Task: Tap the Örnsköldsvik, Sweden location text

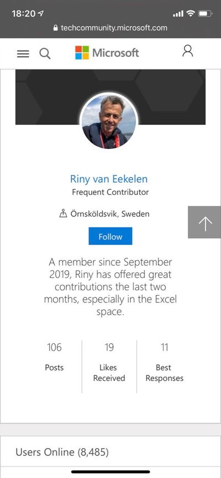Action: (x=110, y=214)
